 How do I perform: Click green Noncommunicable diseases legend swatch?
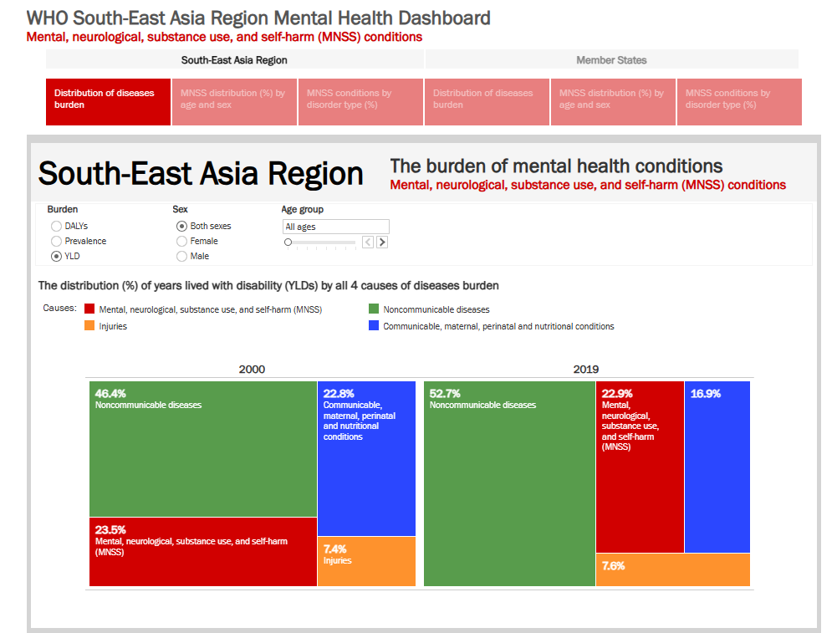coord(374,309)
